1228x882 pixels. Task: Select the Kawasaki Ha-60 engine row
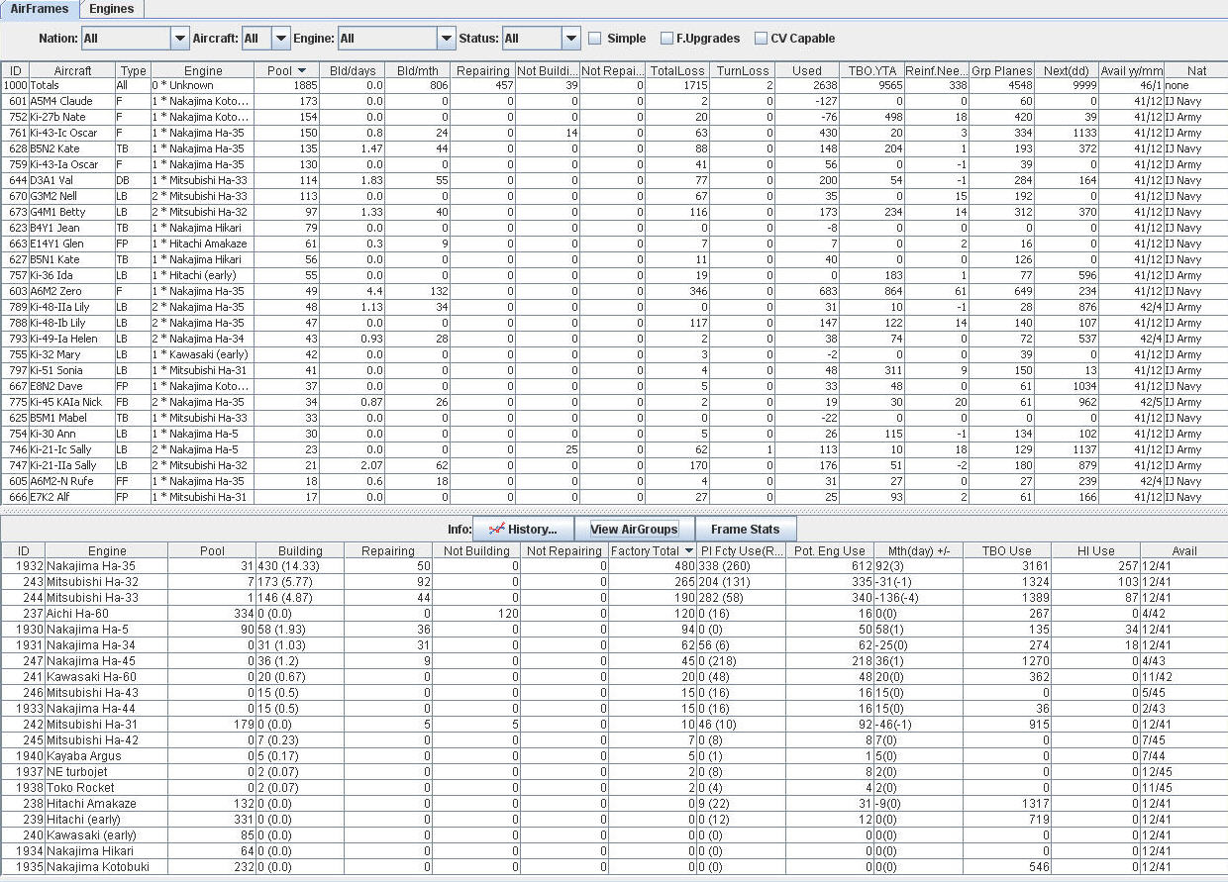point(614,677)
